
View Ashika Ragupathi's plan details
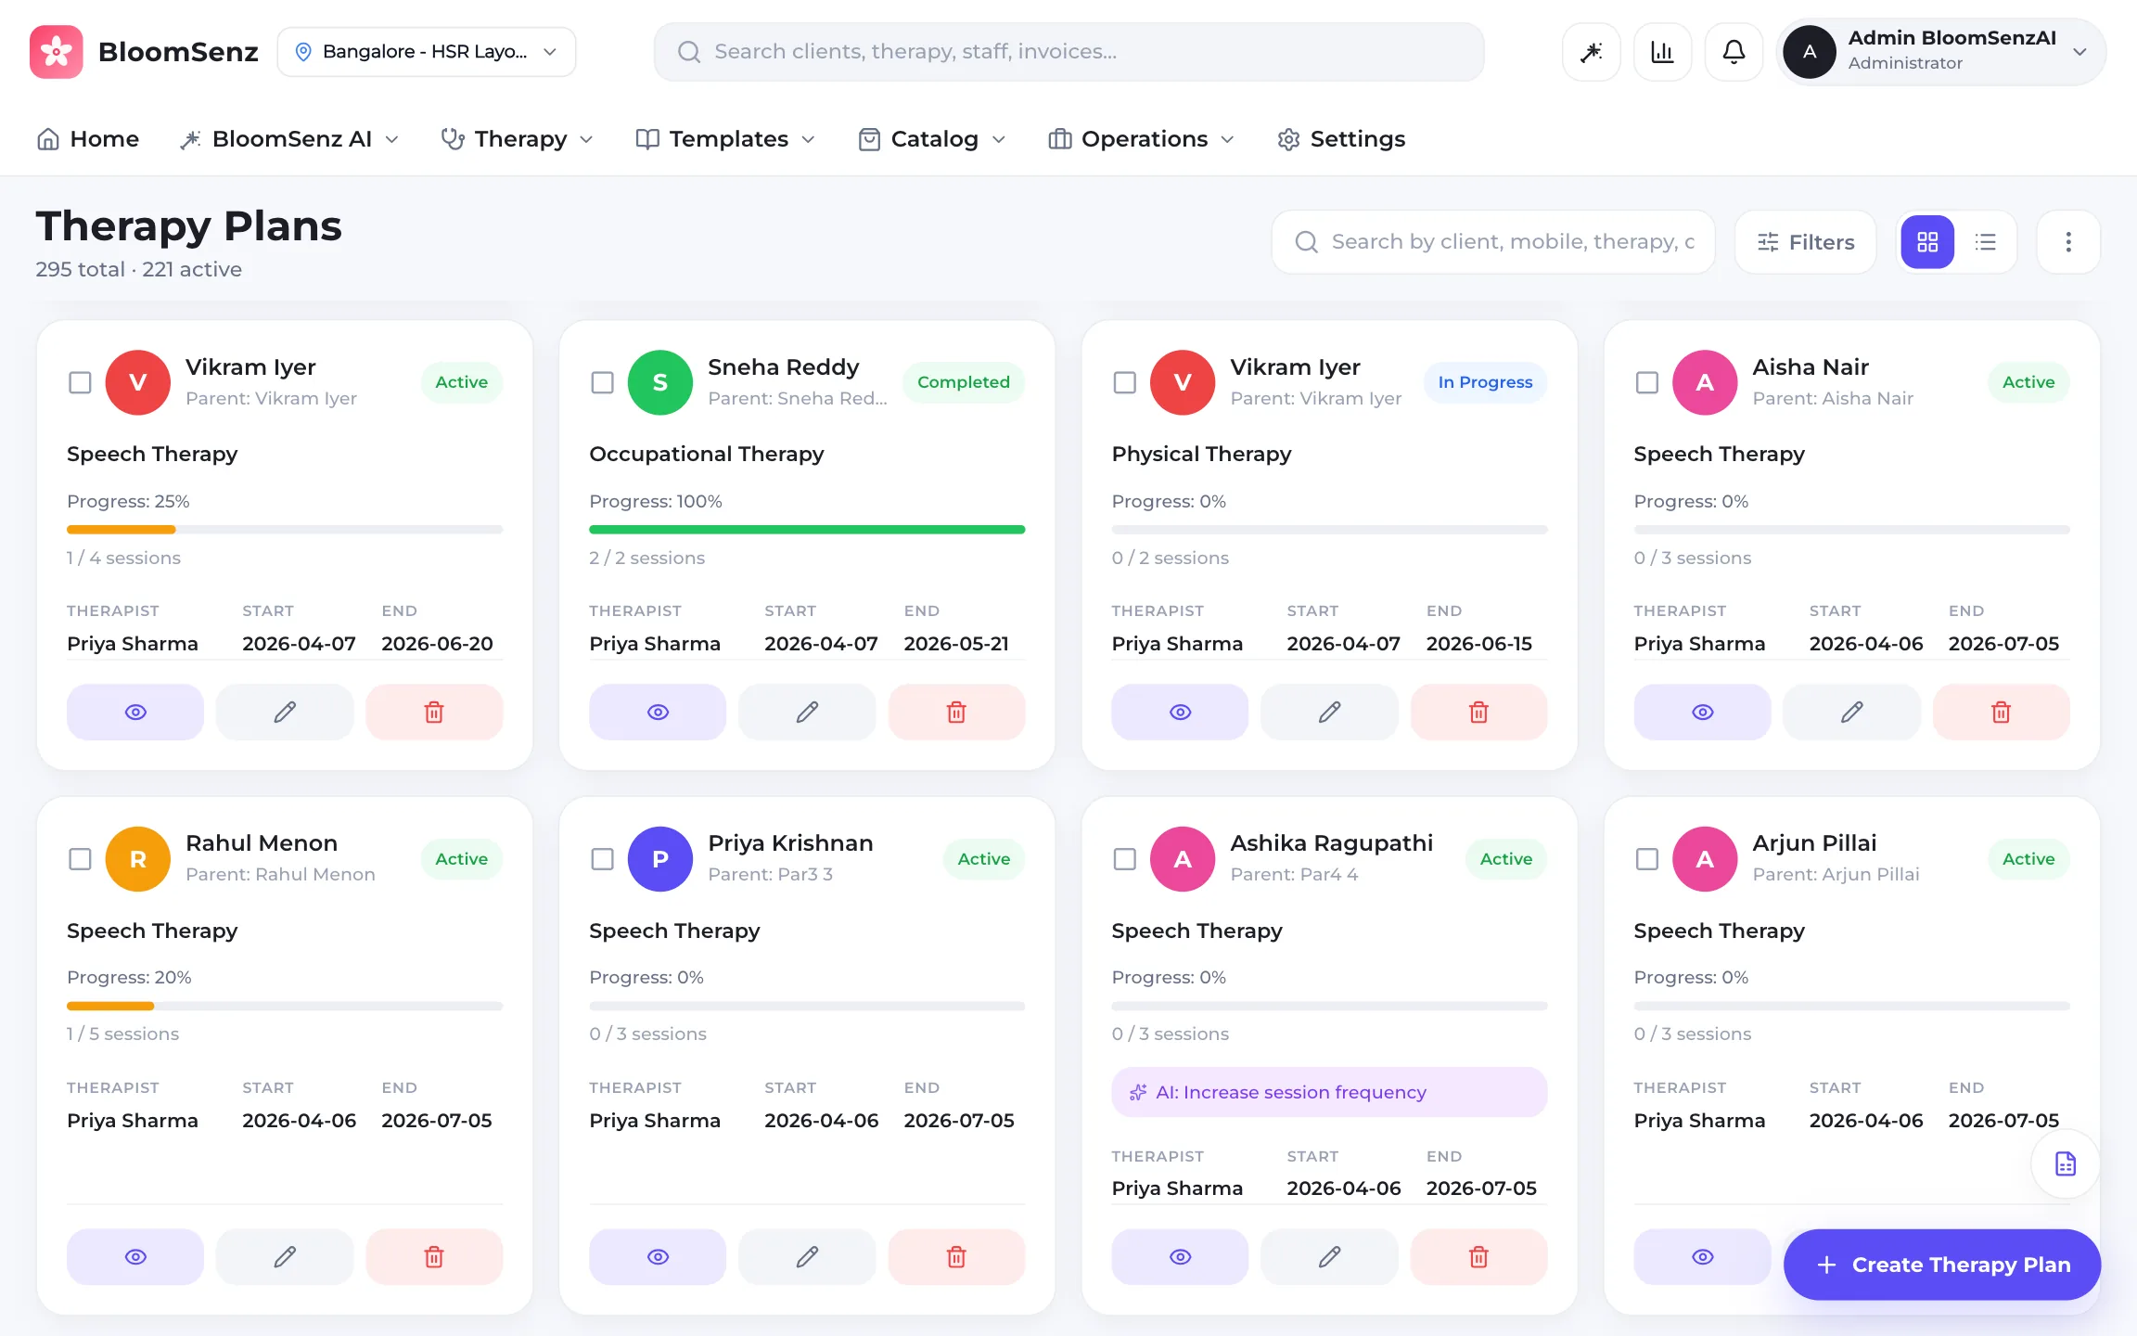pos(1180,1256)
